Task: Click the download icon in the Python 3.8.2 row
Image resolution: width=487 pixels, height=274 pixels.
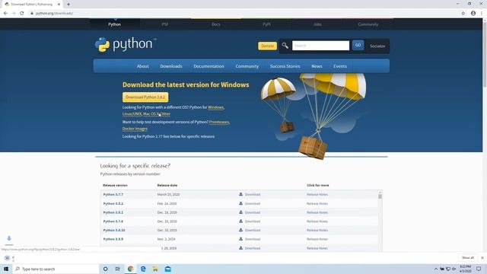Action: [240, 203]
